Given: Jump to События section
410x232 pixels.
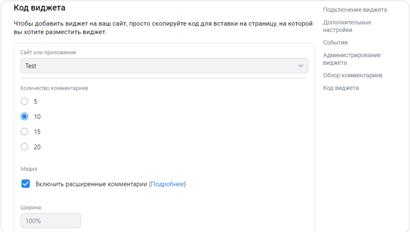Looking at the screenshot, I should point(335,43).
